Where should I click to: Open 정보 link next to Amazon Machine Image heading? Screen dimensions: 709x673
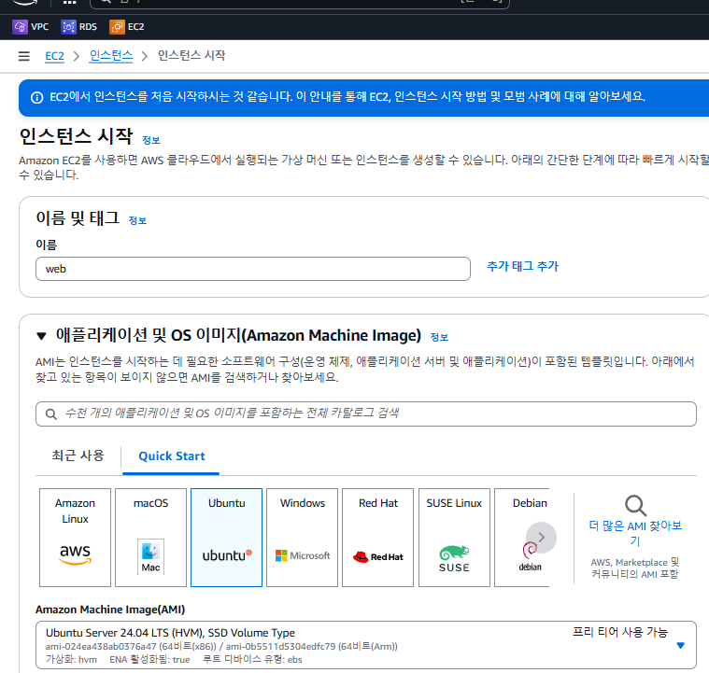click(439, 337)
